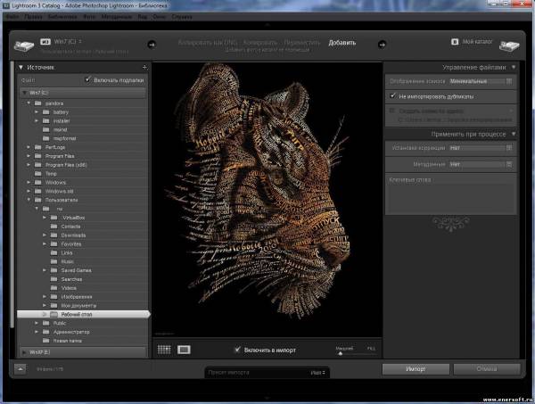Screen dimensions: 535x404
Task: Collapse the Источник panel
Action: pyautogui.click(x=21, y=68)
